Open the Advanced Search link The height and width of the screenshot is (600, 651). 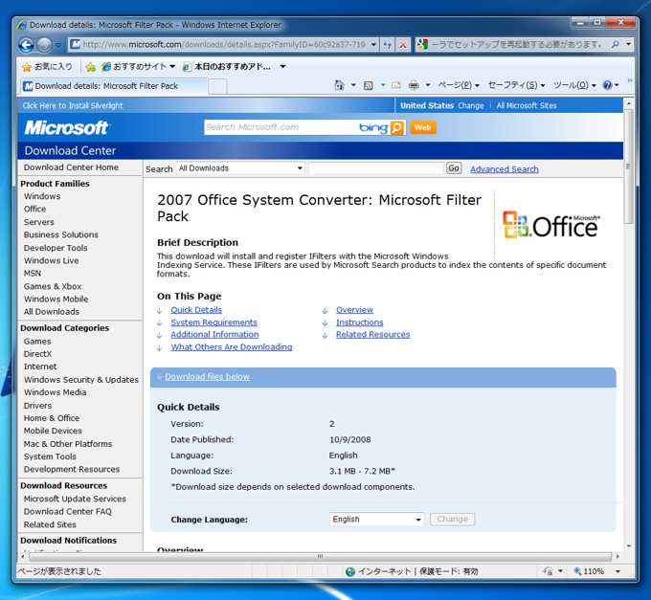coord(504,168)
